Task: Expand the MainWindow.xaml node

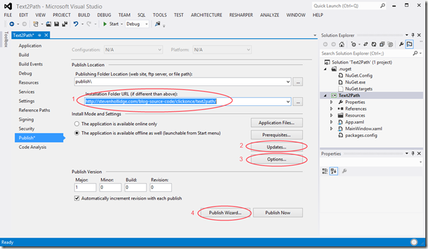Action: pyautogui.click(x=332, y=128)
